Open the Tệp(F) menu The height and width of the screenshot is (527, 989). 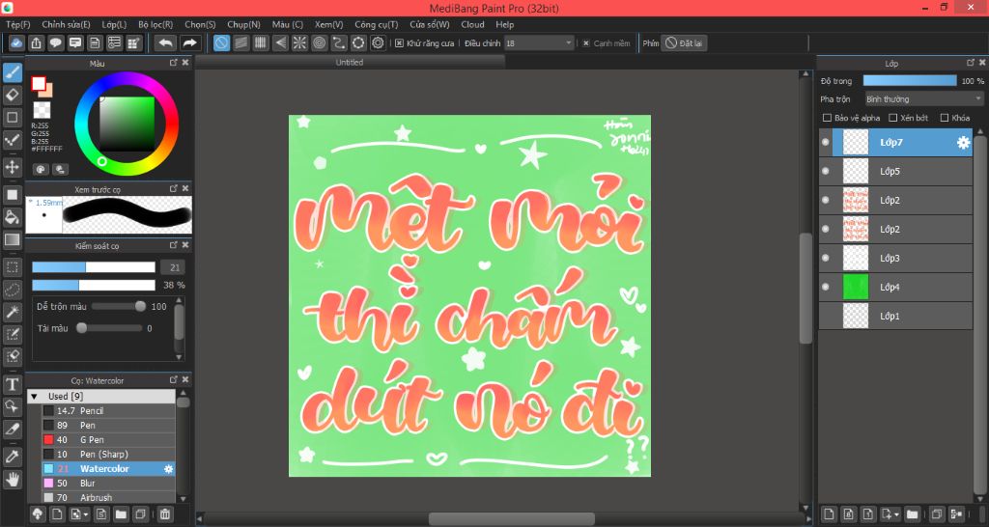tap(17, 24)
